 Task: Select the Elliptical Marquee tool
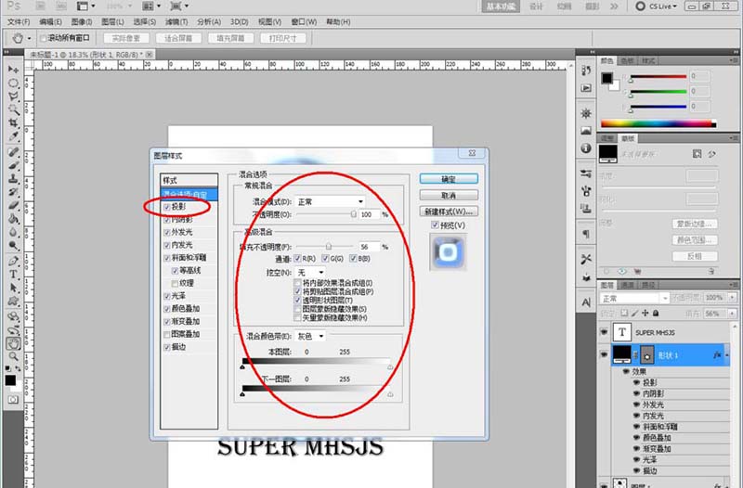tap(13, 83)
